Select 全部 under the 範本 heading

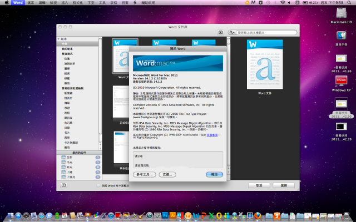click(x=77, y=44)
